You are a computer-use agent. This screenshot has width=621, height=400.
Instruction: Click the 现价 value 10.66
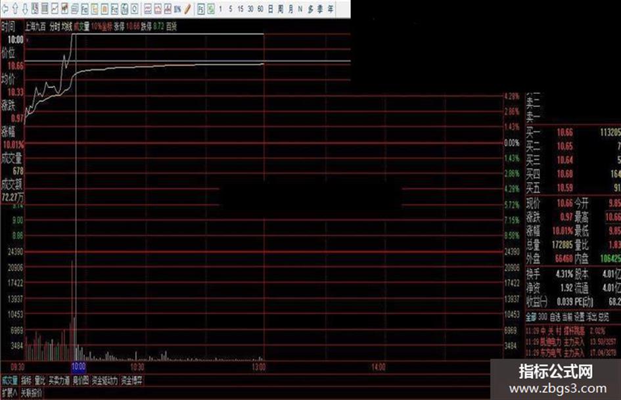click(x=564, y=204)
